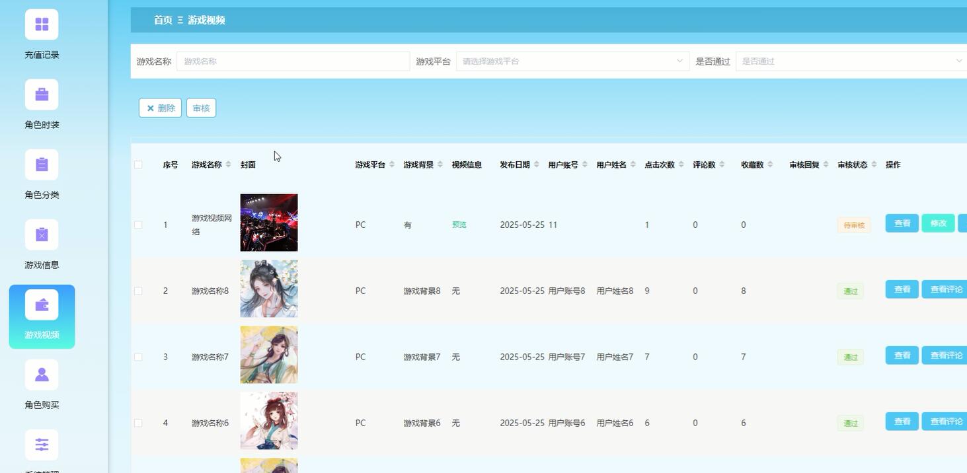967x473 pixels.
Task: Check the row 1 游戏视频网络 checkbox
Action: [x=138, y=225]
